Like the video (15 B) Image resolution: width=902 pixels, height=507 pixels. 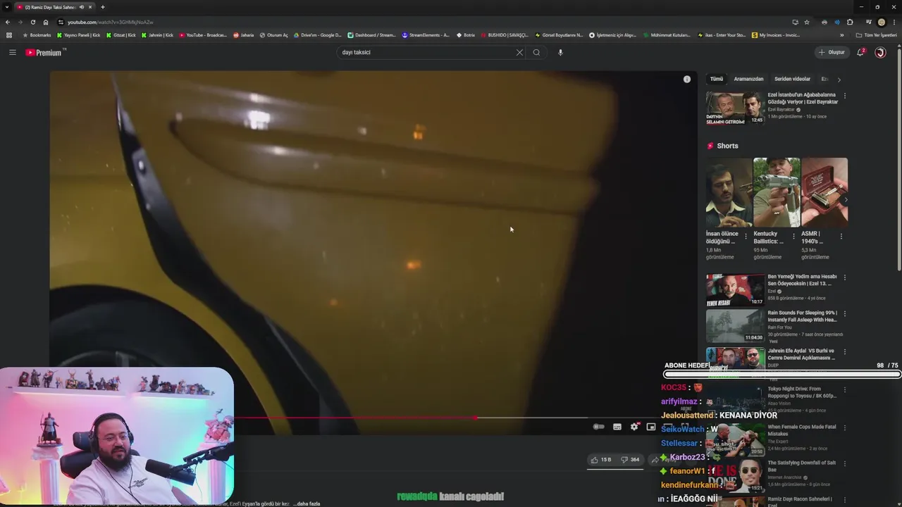pos(601,460)
